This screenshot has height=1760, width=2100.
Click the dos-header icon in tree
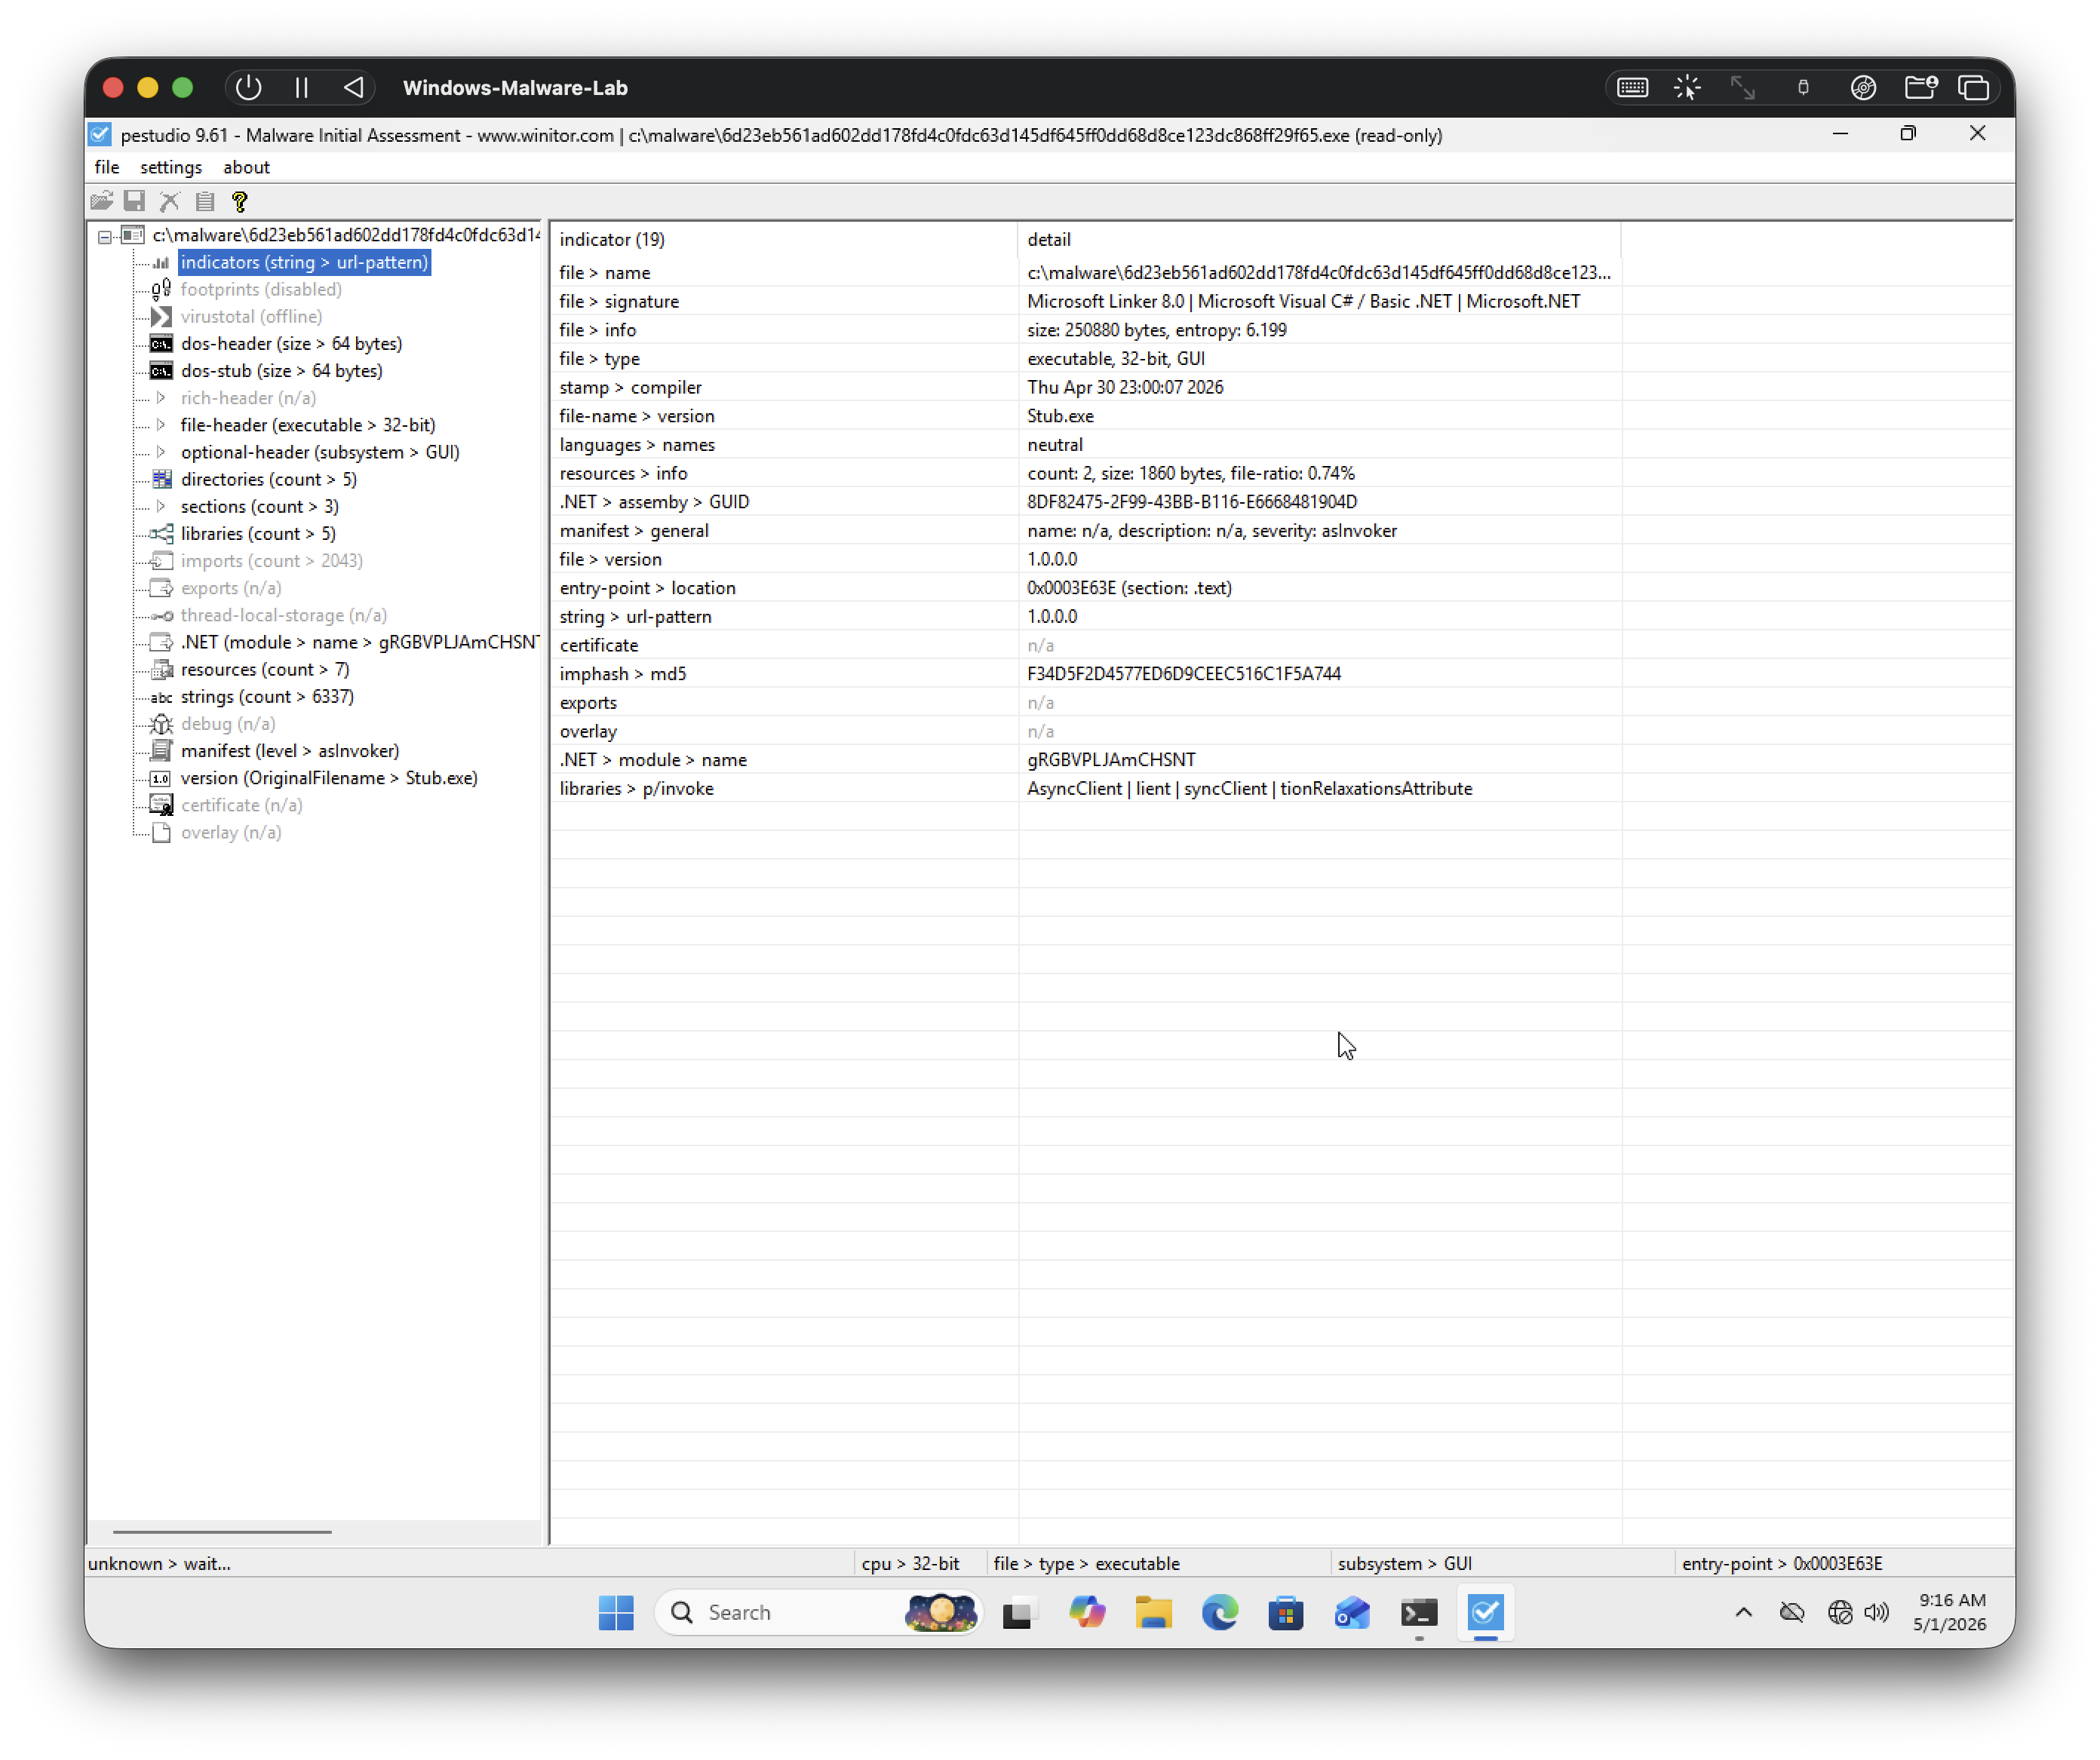tap(161, 344)
